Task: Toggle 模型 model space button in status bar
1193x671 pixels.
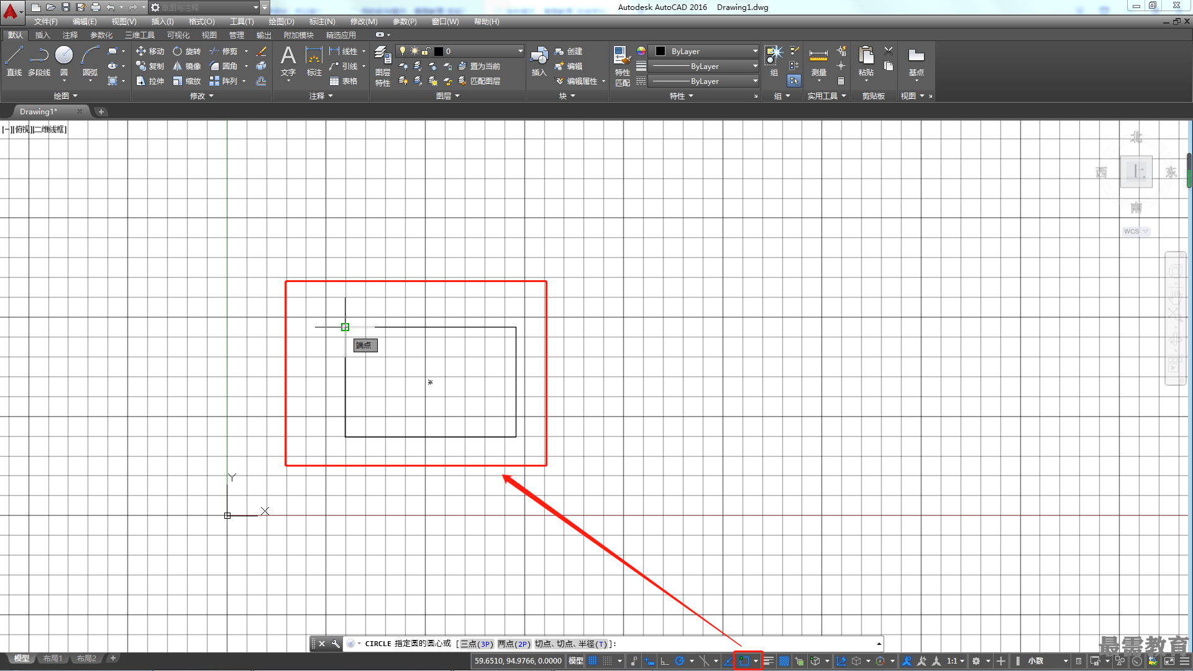Action: (576, 661)
